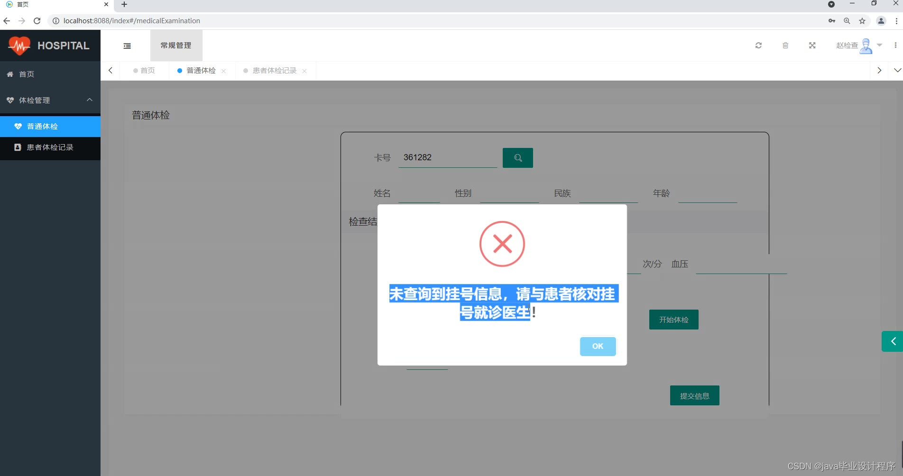Close the 普通体检 page tab
The width and height of the screenshot is (903, 476).
[x=224, y=71]
